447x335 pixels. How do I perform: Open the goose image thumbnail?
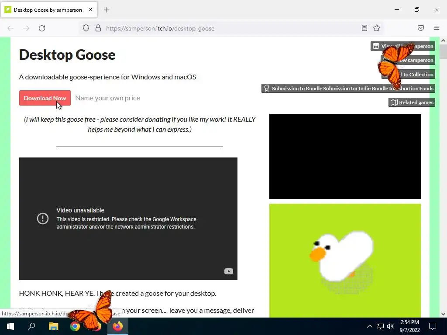coord(345,260)
